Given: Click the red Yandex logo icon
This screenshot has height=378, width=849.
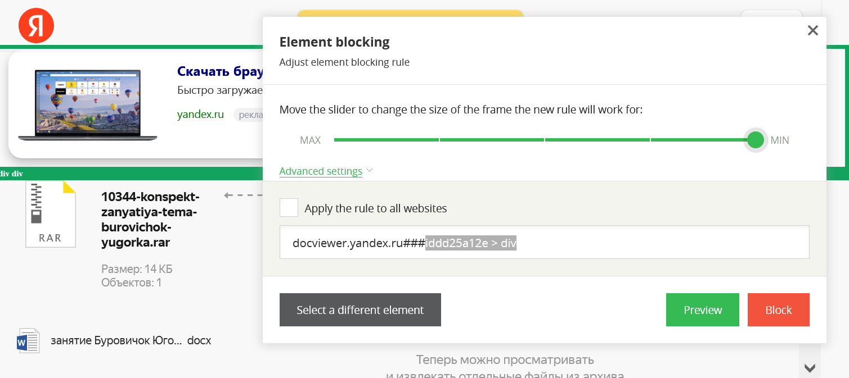Looking at the screenshot, I should 36,25.
